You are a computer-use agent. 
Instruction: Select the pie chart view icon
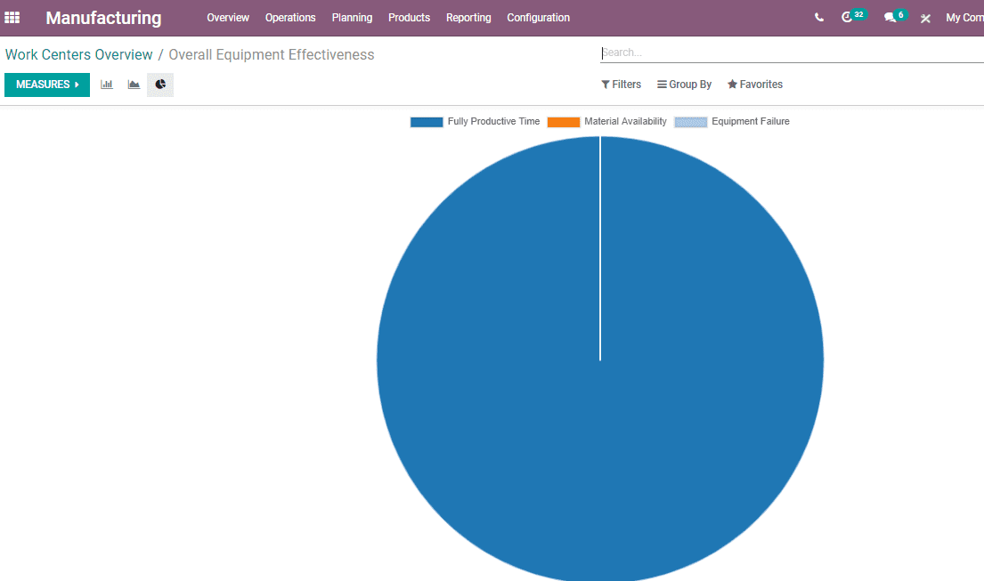pyautogui.click(x=160, y=85)
